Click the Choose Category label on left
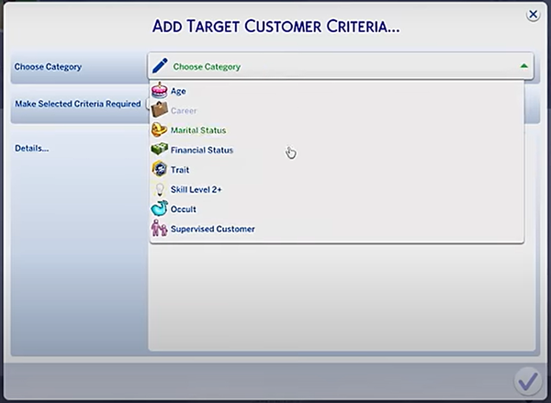This screenshot has height=403, width=551. (x=48, y=67)
